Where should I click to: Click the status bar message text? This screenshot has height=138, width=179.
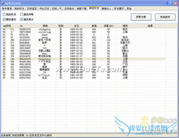26,135
